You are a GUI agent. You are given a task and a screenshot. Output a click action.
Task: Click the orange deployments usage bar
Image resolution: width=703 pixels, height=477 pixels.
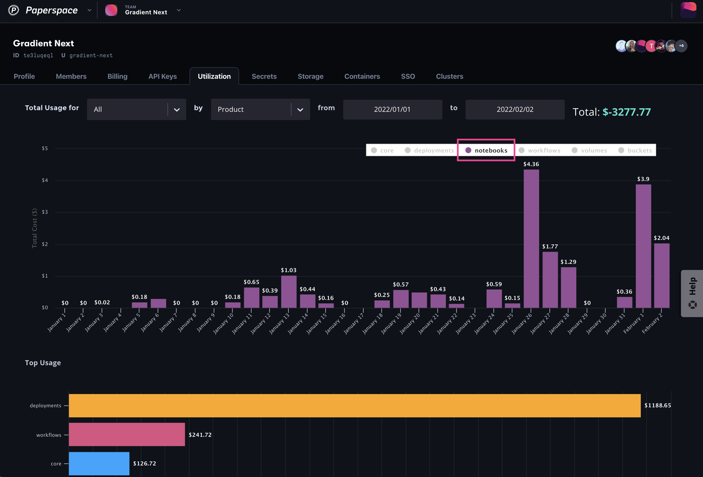point(355,405)
